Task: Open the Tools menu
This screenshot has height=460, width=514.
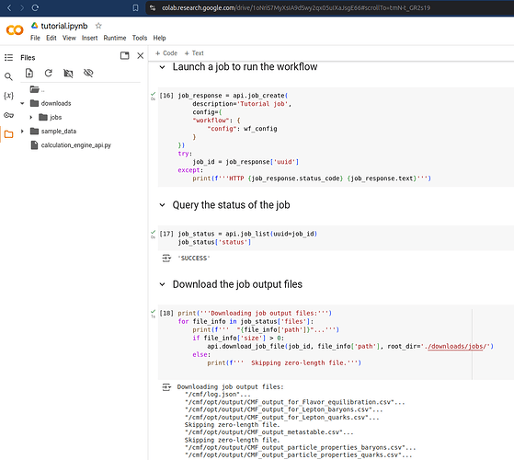Action: [140, 38]
